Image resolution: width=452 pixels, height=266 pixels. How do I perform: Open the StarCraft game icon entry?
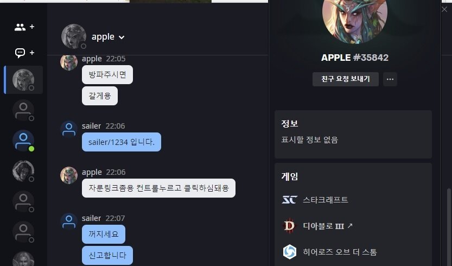click(289, 200)
